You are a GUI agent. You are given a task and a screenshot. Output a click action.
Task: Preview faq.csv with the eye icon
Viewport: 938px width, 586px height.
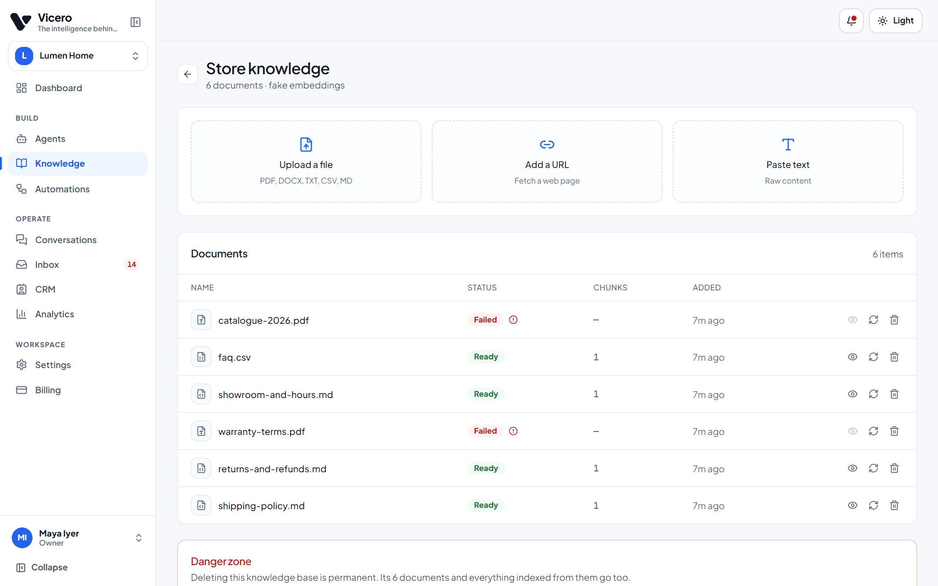(853, 357)
